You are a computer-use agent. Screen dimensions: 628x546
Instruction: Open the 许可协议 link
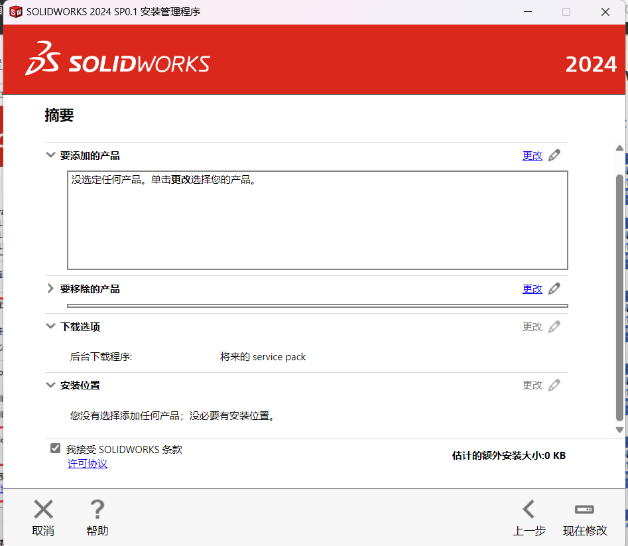(x=87, y=462)
